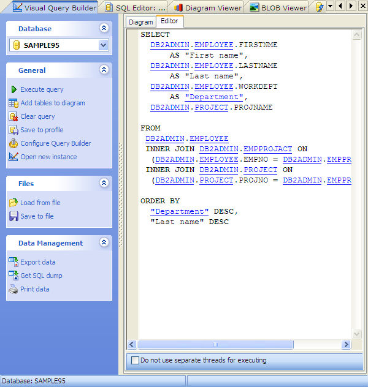Click the Get SQL dump icon
368x387 pixels.
pos(13,276)
